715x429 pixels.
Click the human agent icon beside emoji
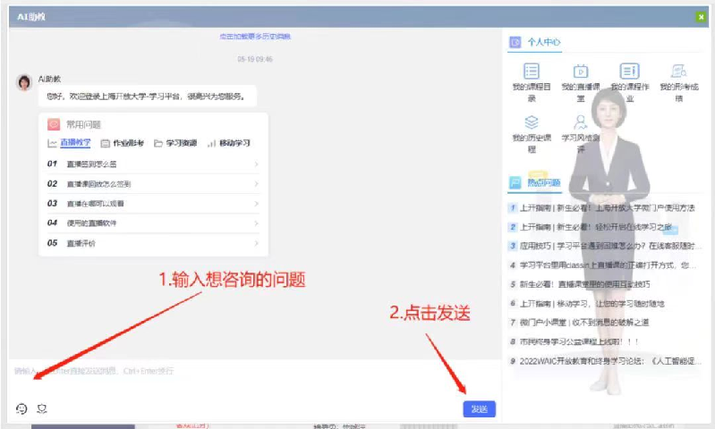(x=41, y=408)
